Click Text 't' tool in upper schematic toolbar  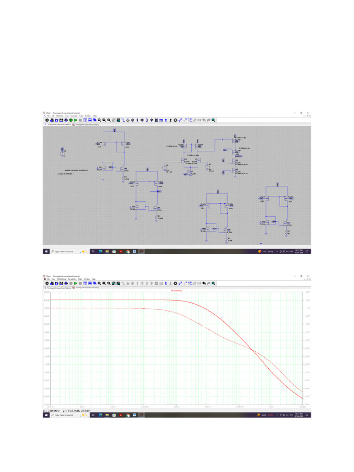(x=166, y=120)
